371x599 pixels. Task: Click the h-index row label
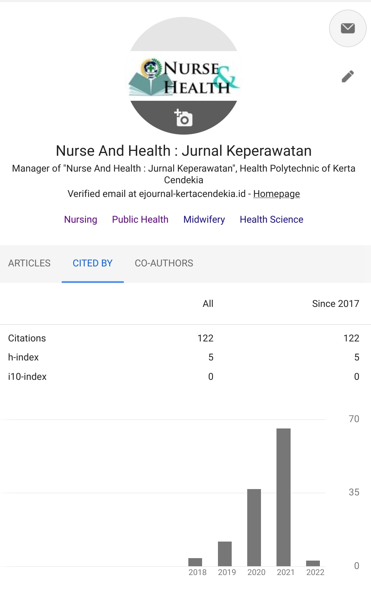coord(23,357)
